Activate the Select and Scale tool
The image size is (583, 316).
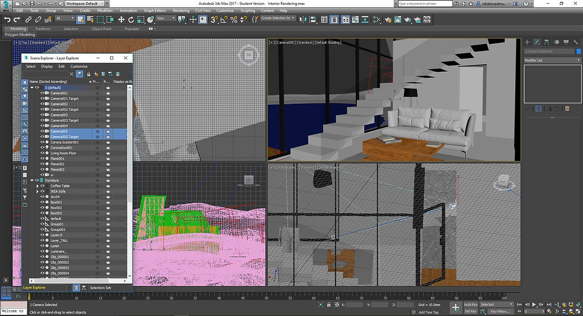pos(140,20)
